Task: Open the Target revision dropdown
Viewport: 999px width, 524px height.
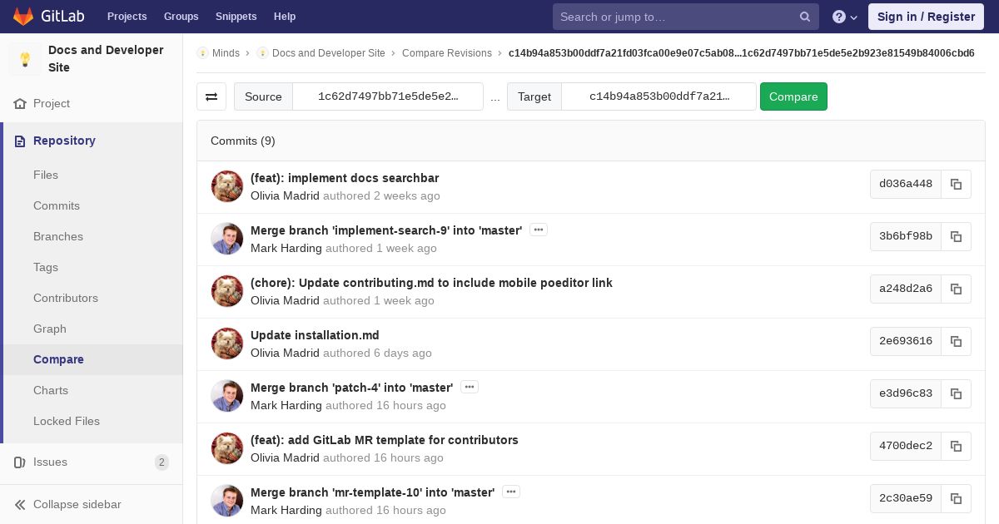Action: point(659,96)
